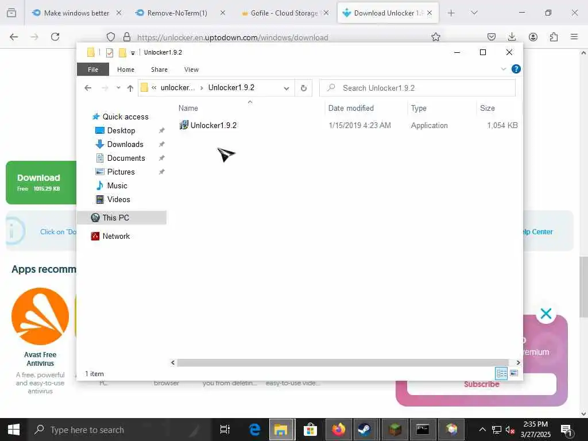Click the tracking protection shield icon

click(111, 37)
